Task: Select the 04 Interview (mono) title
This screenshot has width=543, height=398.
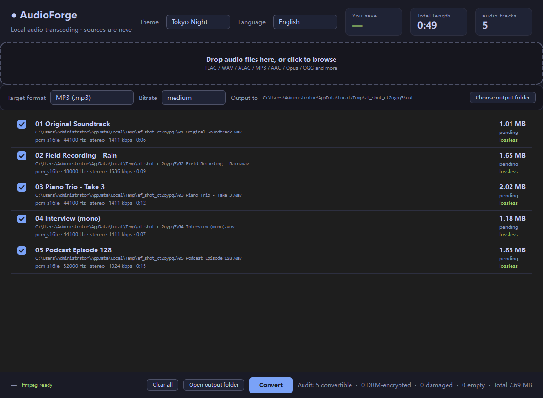Action: click(68, 218)
